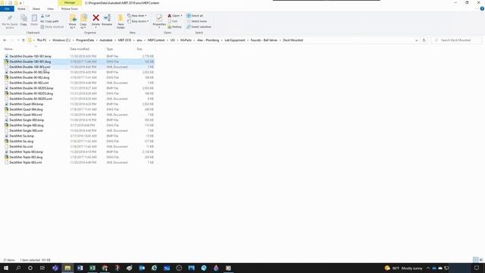Navigate to Faucets - Ball Valves breadcrumb

(264, 40)
